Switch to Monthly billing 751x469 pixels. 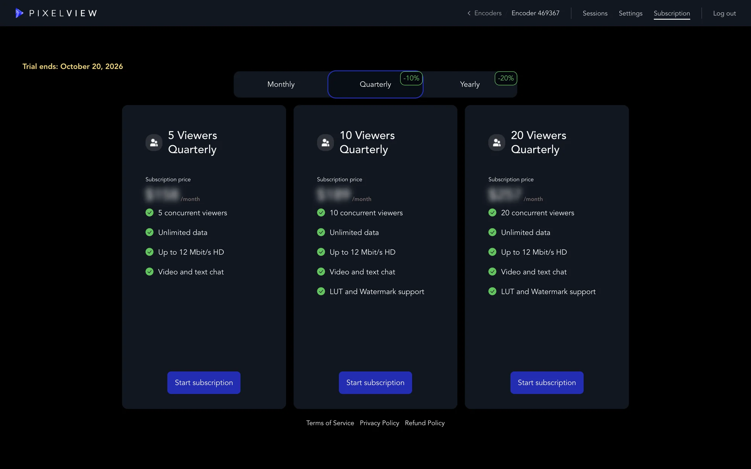point(281,84)
